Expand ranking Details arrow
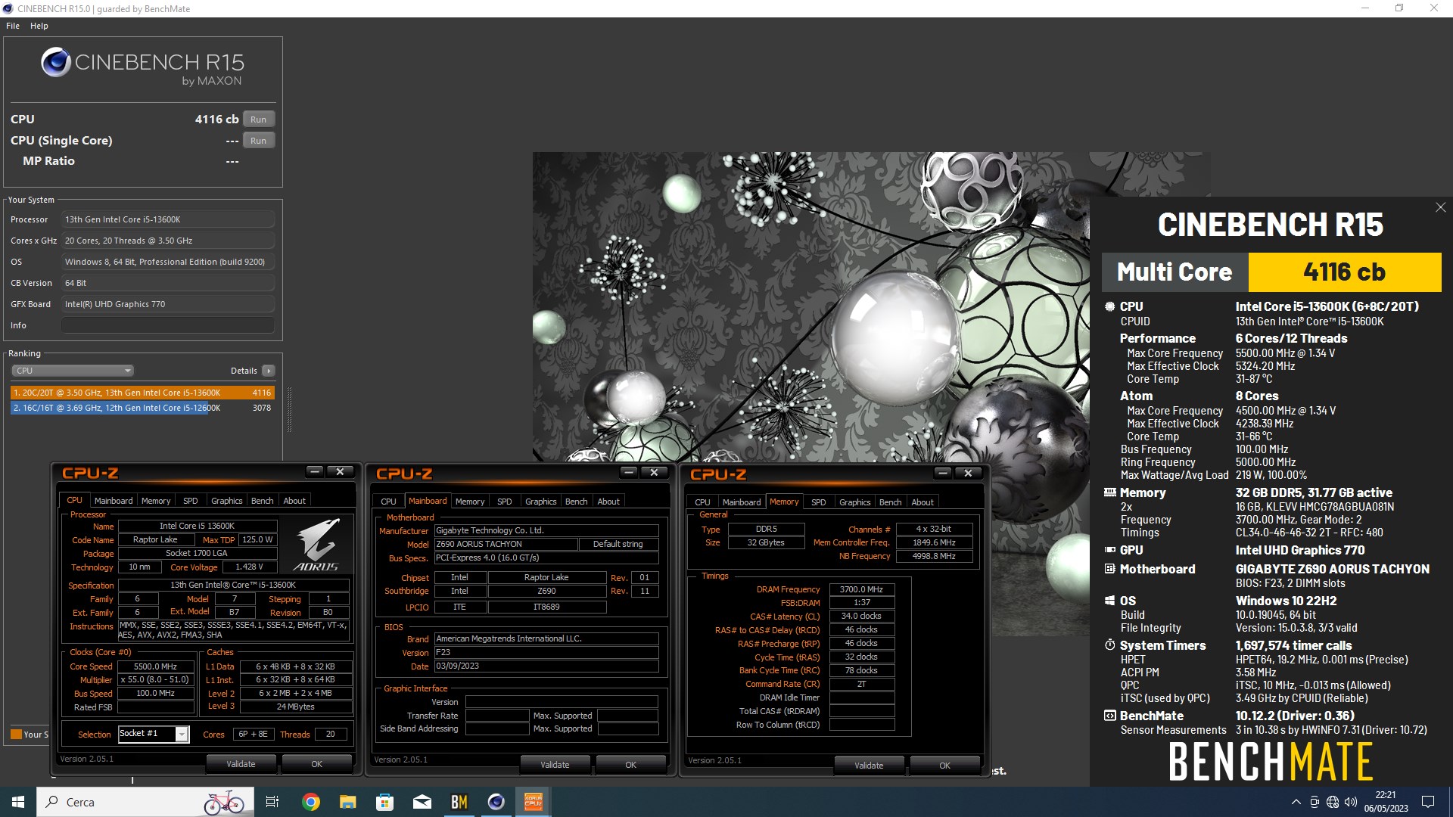The image size is (1453, 817). (269, 371)
